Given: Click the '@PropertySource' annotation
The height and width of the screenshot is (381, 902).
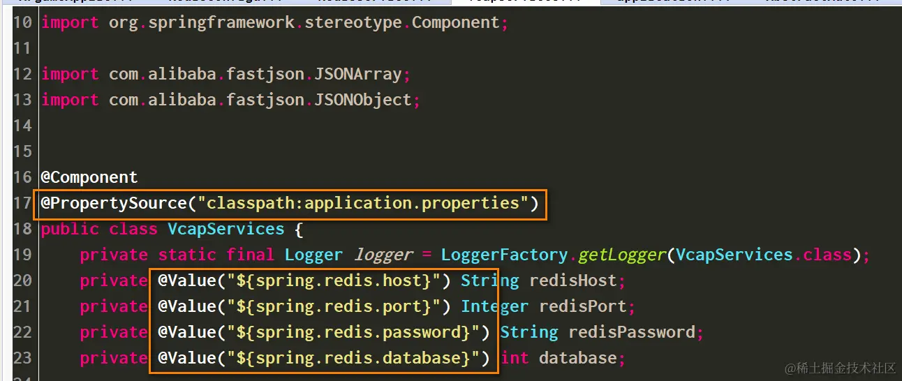Looking at the screenshot, I should pos(114,204).
